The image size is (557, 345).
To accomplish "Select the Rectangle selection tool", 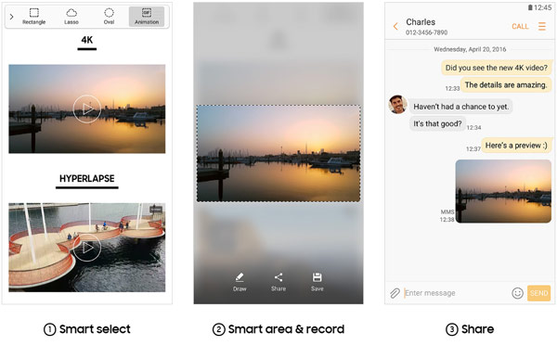I will pyautogui.click(x=34, y=17).
